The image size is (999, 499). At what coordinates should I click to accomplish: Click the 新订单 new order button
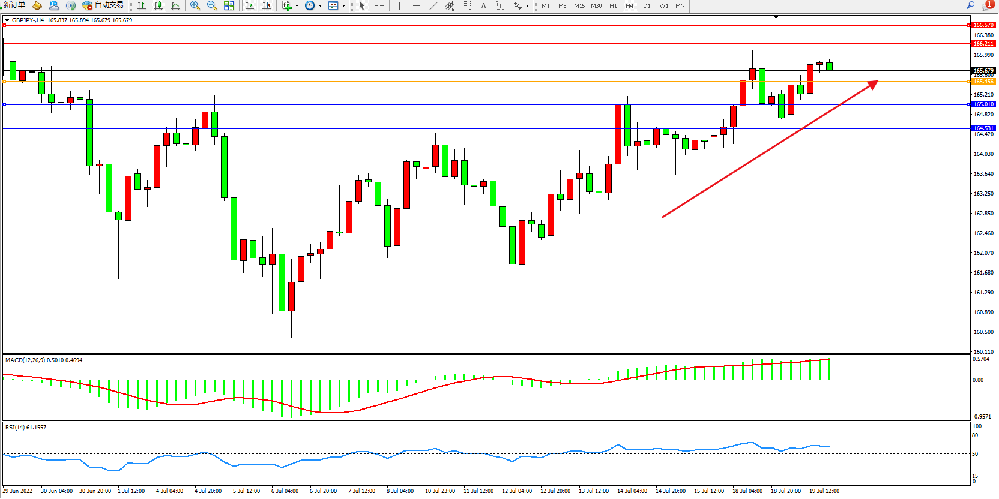(14, 5)
